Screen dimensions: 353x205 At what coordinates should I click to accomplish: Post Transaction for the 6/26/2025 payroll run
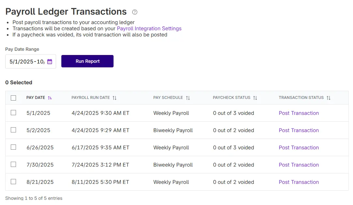(299, 147)
